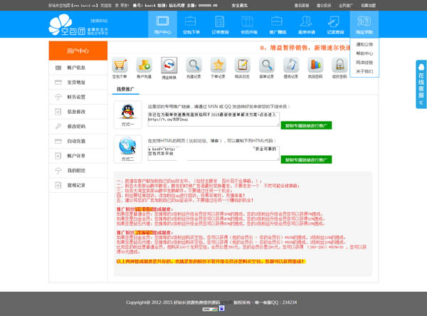Choose 帮助中心 from the dropdown list
Screen dimensions: 427x316
(x=364, y=53)
